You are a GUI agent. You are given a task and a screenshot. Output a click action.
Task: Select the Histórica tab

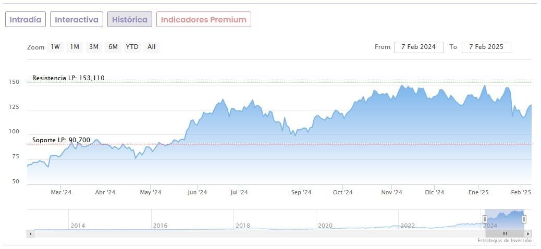tap(130, 20)
